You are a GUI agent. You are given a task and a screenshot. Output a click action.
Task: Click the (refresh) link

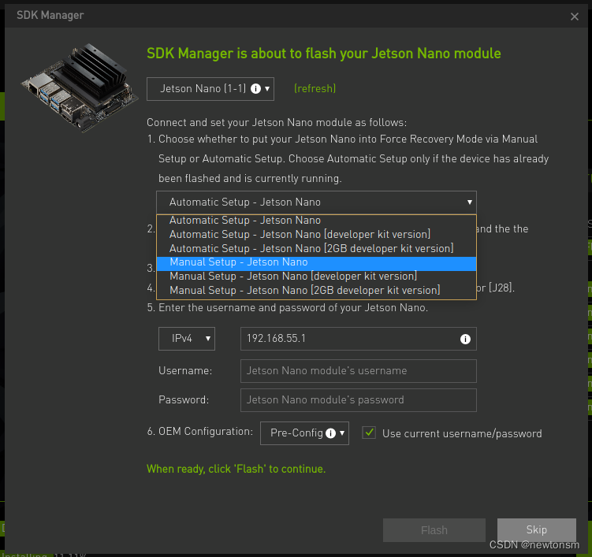[315, 89]
